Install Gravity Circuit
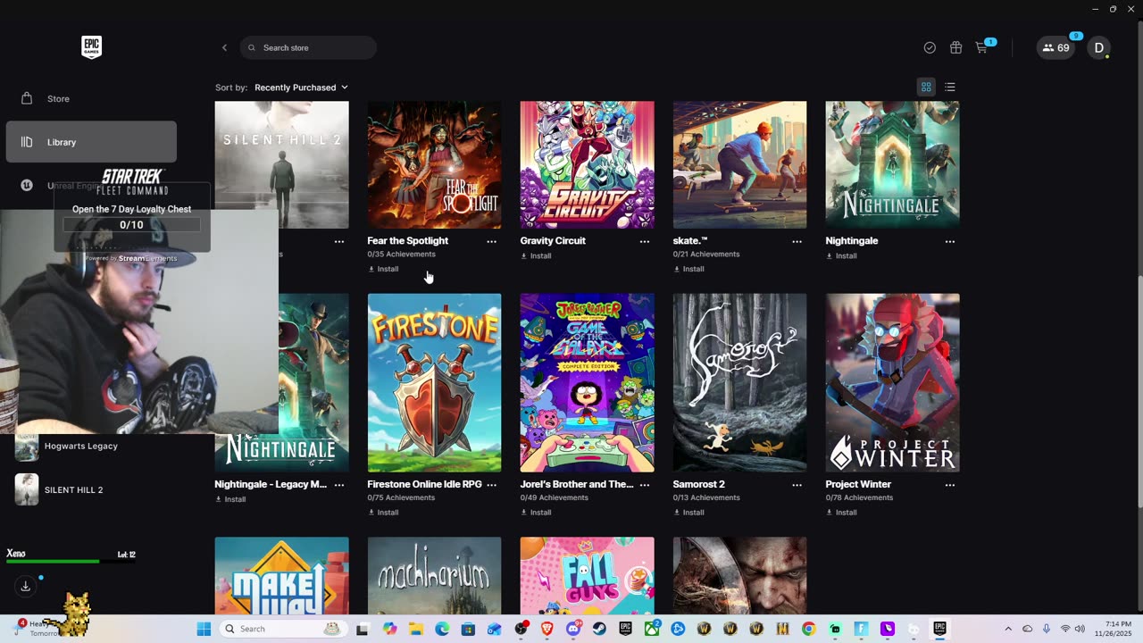Viewport: 1143px width, 643px height. click(x=536, y=255)
